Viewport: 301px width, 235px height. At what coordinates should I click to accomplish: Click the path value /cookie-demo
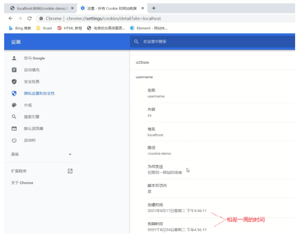159,154
